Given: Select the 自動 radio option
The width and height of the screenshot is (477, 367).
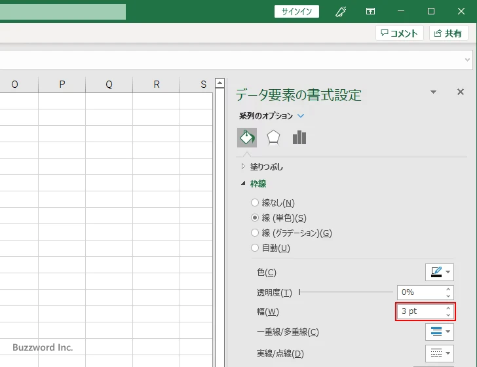Looking at the screenshot, I should coord(256,248).
